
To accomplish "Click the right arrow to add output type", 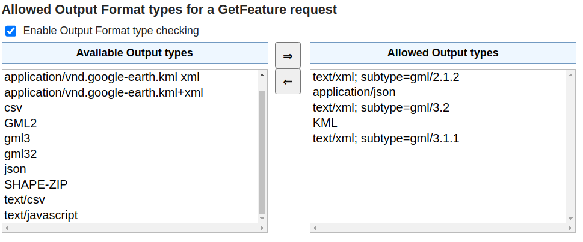I will pyautogui.click(x=288, y=56).
